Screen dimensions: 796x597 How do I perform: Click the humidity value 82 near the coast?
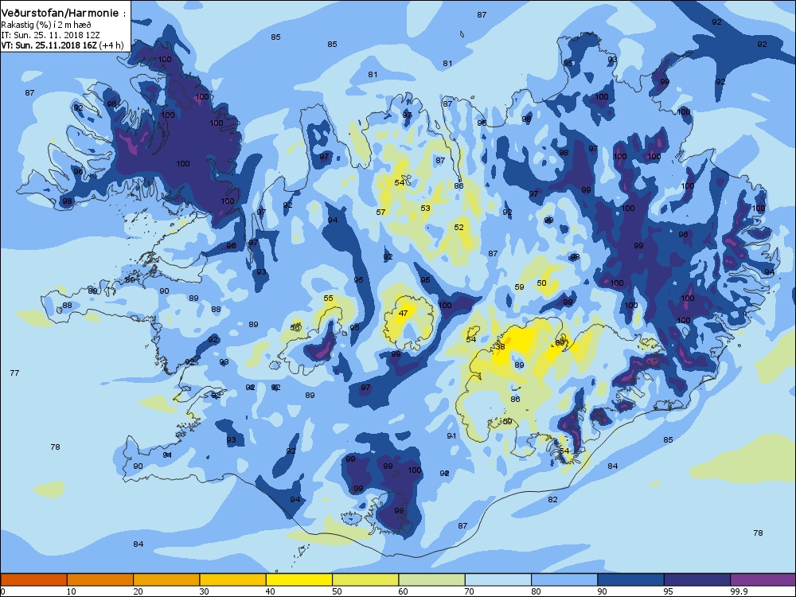click(x=553, y=500)
